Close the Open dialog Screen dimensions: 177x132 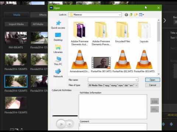point(159,8)
